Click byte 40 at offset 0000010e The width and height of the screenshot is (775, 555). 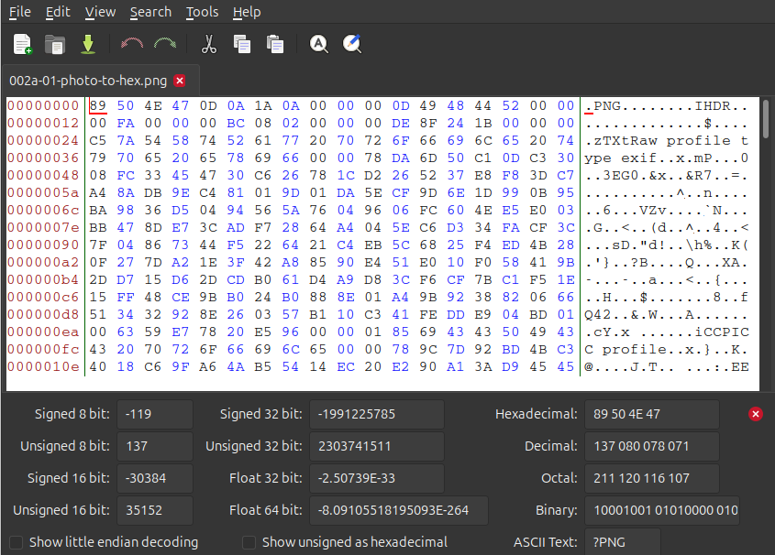point(98,367)
